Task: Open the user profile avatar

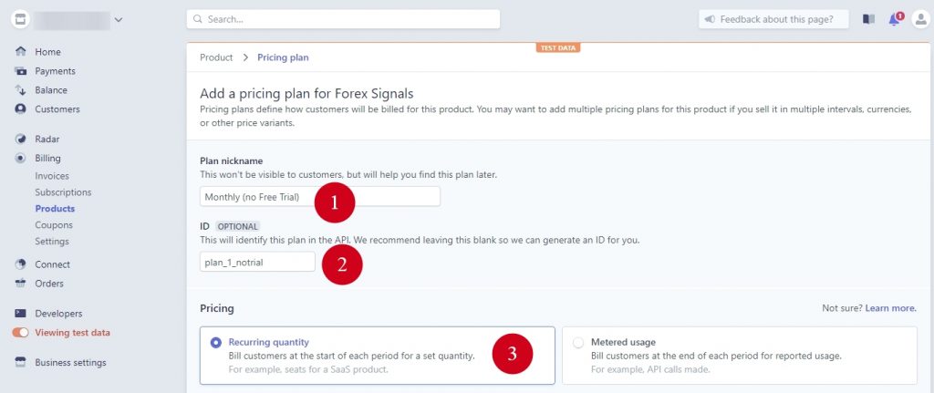Action: (x=919, y=19)
